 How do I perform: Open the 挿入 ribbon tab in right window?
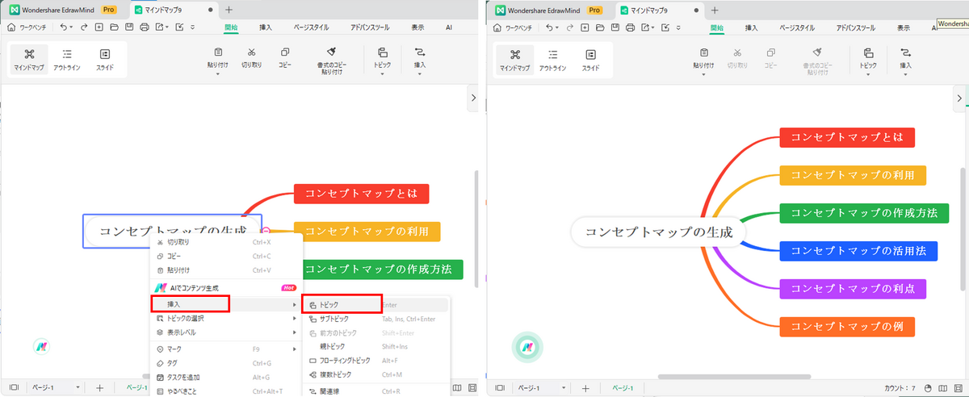tap(751, 27)
